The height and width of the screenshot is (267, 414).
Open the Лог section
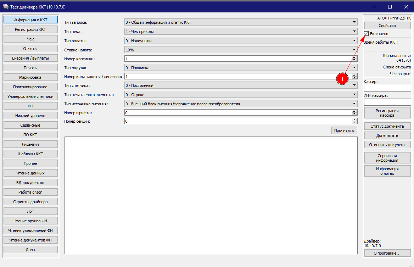[30, 211]
